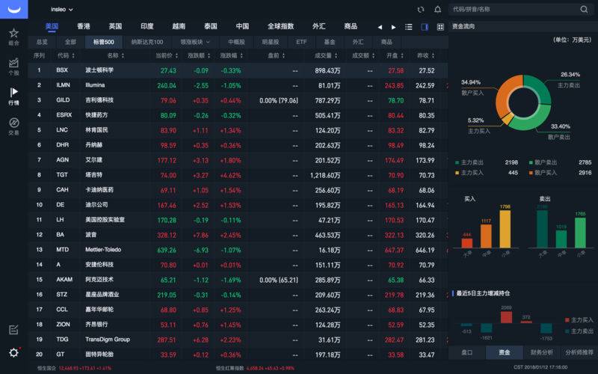Click the 总览 sub-tab
Screen dimensions: 598x374
coord(42,42)
